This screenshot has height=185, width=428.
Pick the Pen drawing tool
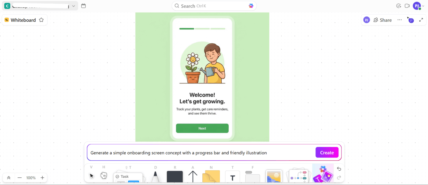155,176
